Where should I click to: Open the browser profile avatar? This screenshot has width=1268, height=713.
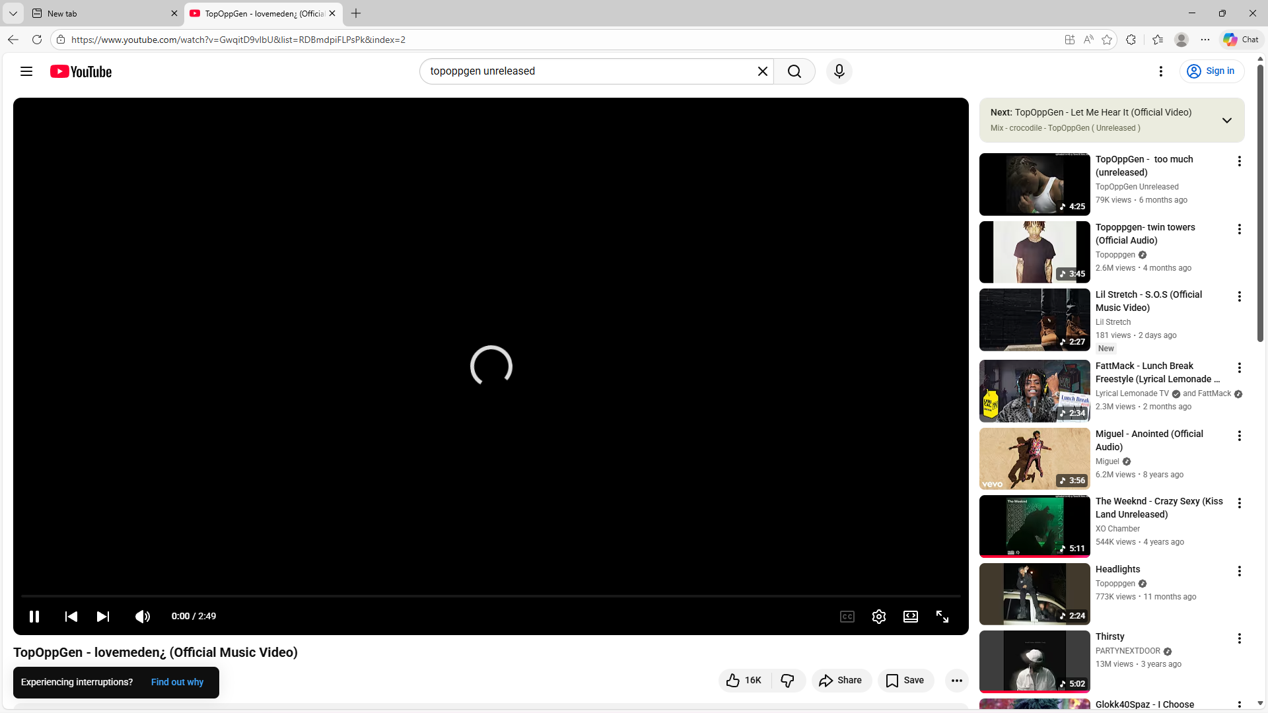coord(1181,40)
